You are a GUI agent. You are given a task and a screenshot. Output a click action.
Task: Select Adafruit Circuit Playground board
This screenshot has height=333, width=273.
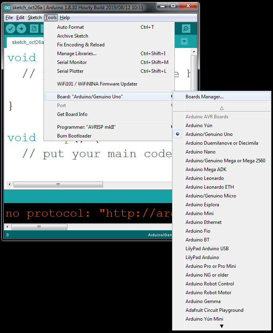[x=222, y=310]
